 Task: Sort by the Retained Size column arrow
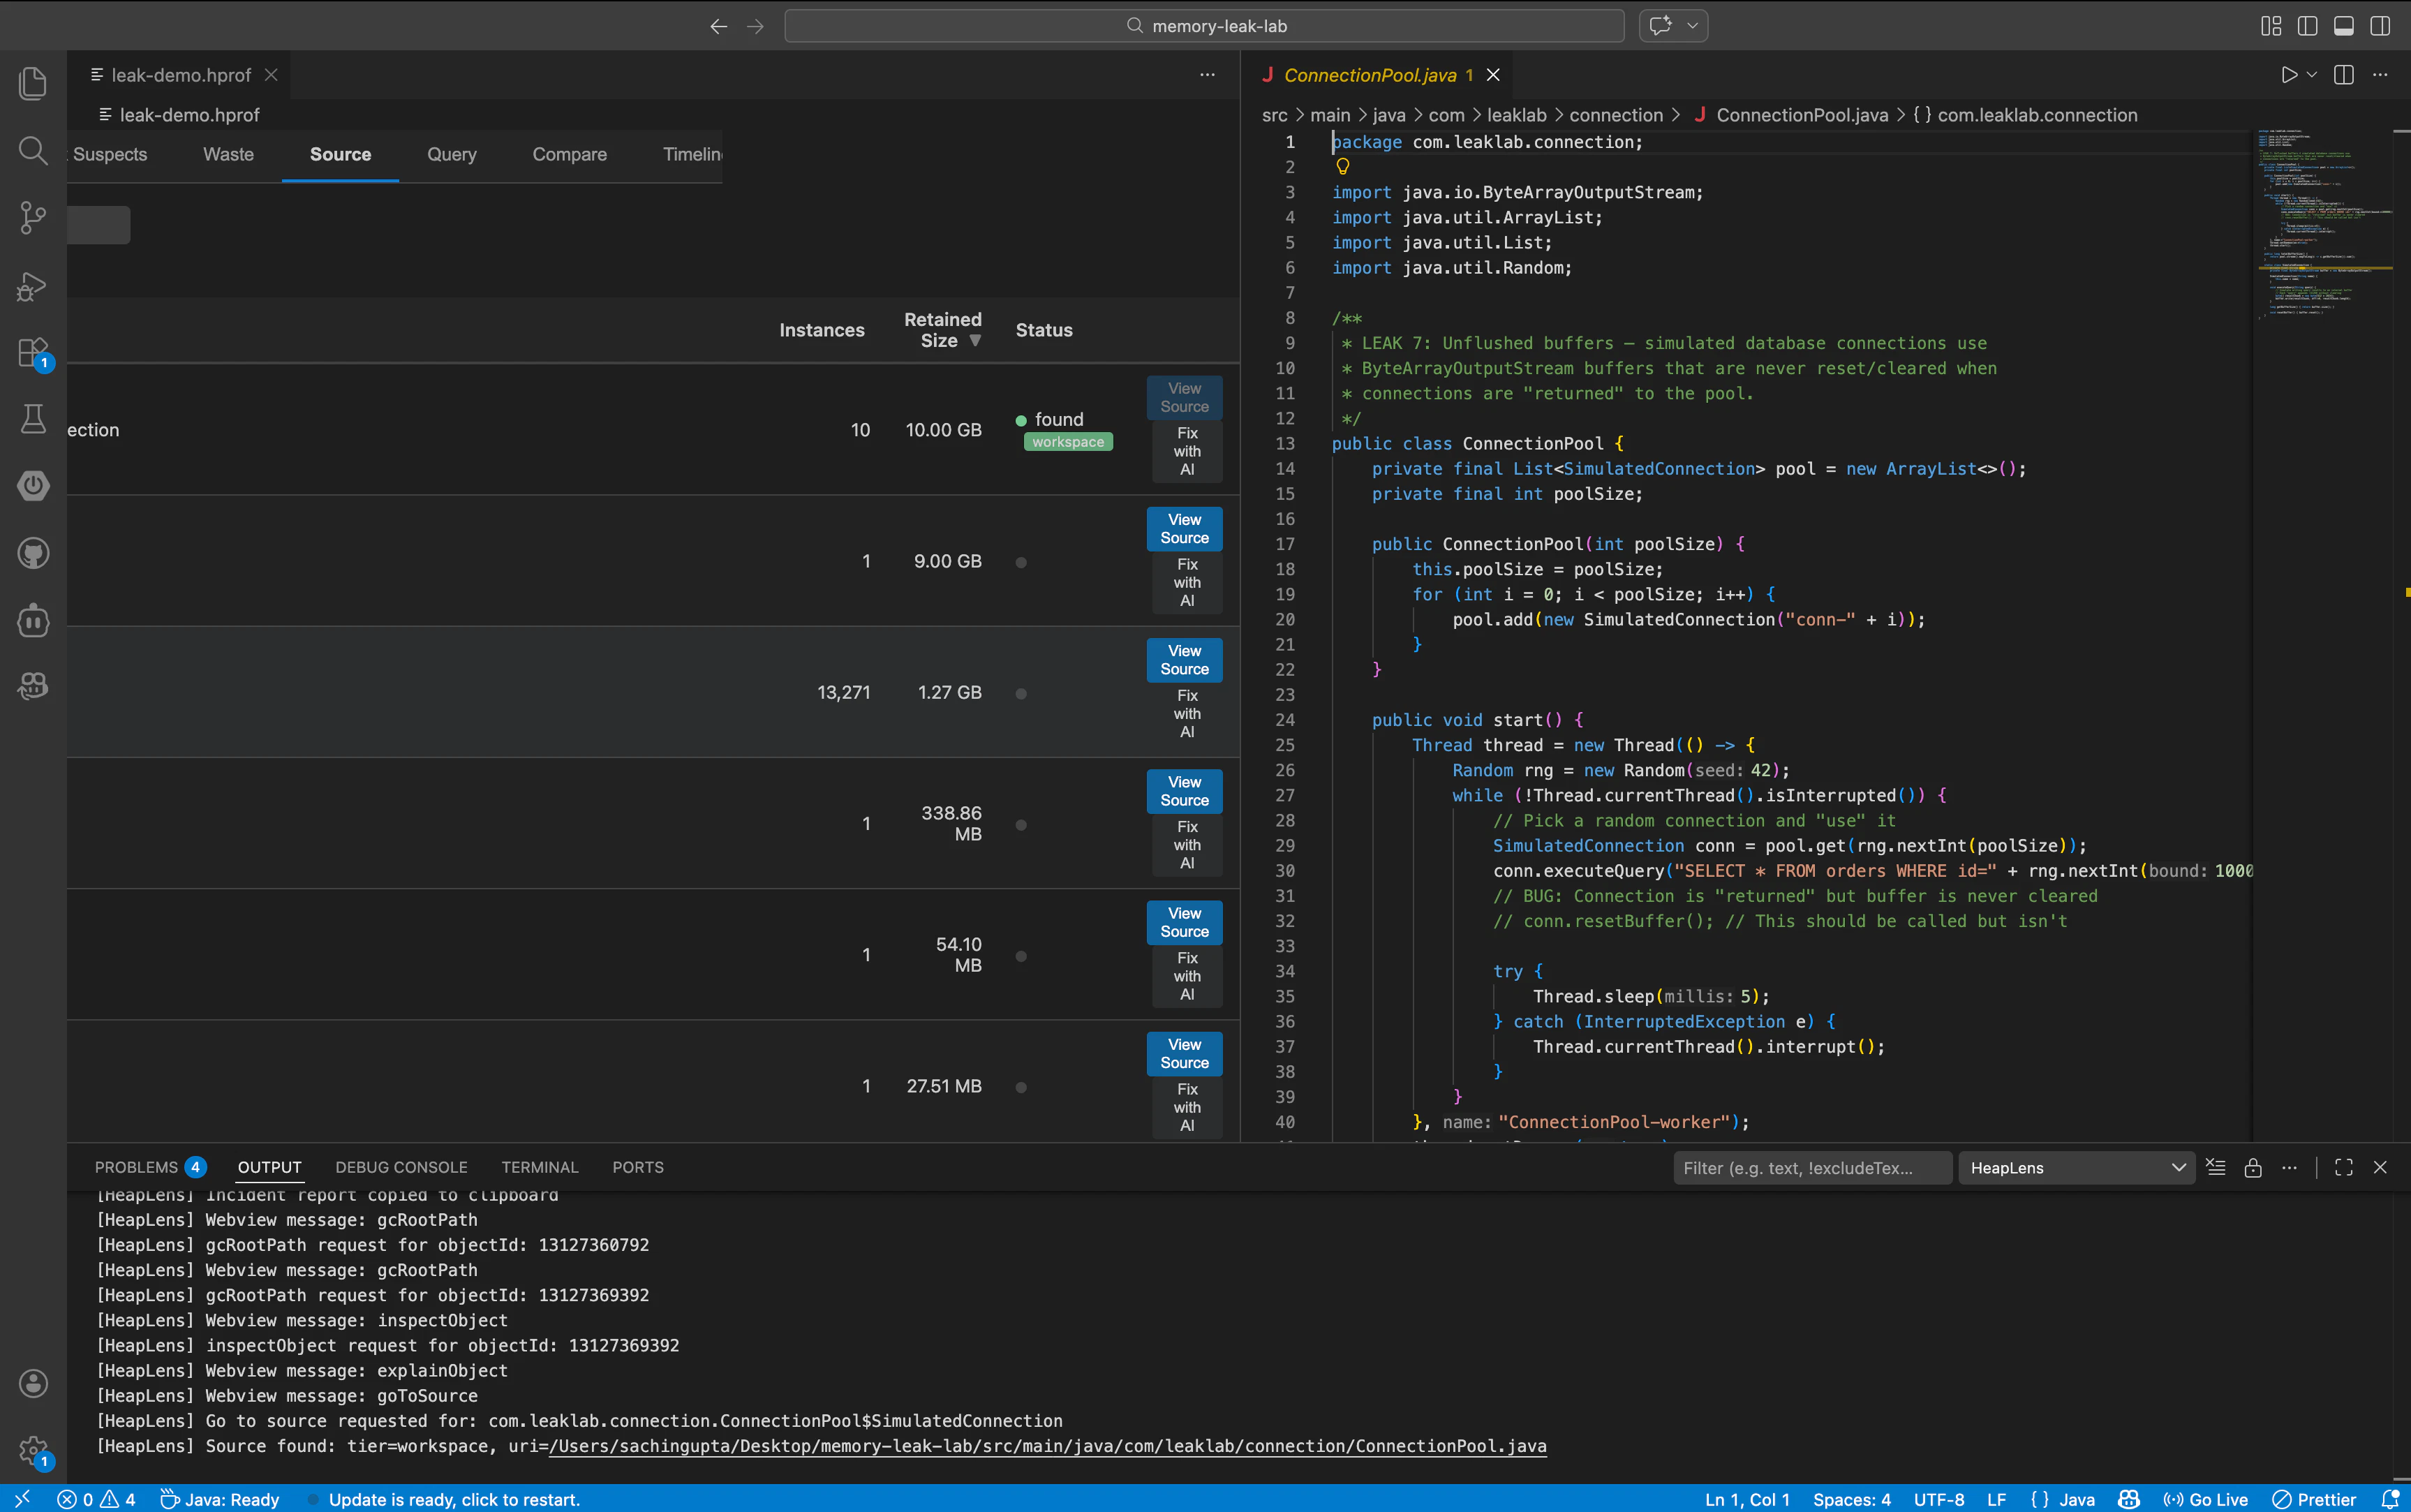coord(975,340)
